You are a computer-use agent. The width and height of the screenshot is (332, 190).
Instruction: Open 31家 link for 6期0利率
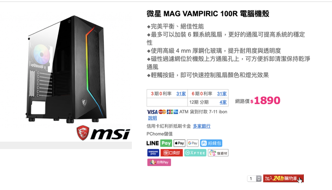[x=222, y=94]
